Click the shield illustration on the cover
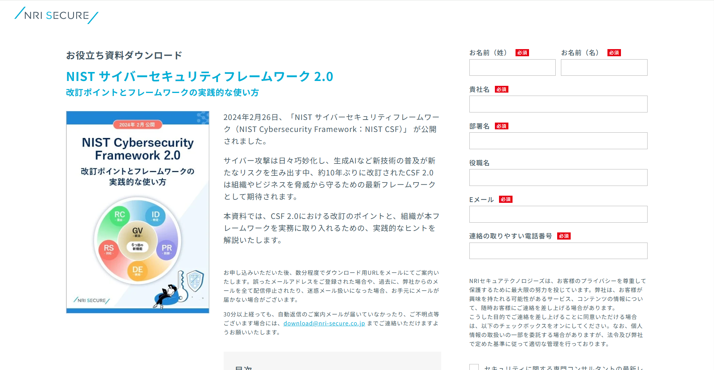 [195, 281]
